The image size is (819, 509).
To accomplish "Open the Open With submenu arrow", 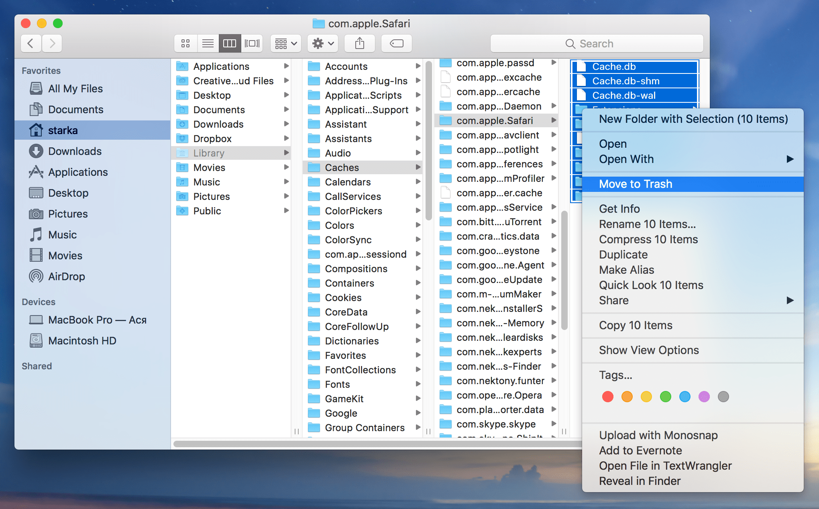I will pyautogui.click(x=790, y=159).
